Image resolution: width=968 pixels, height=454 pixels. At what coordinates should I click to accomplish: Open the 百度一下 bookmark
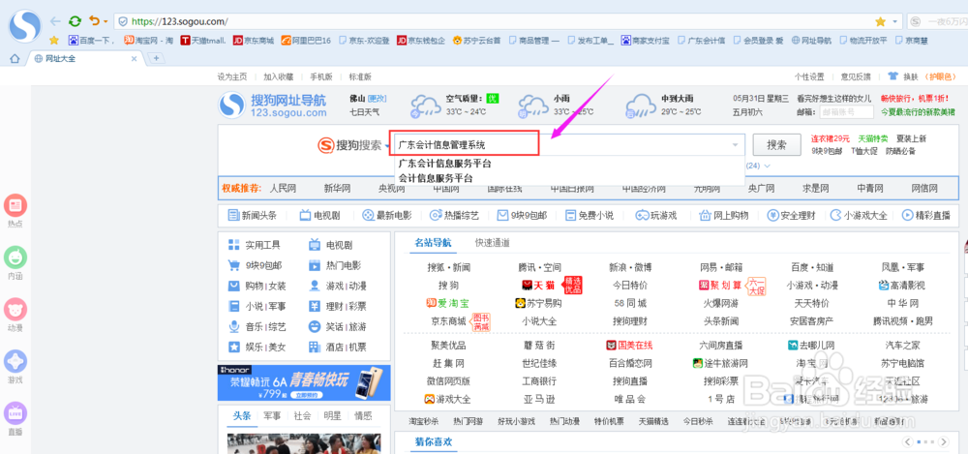(x=91, y=41)
